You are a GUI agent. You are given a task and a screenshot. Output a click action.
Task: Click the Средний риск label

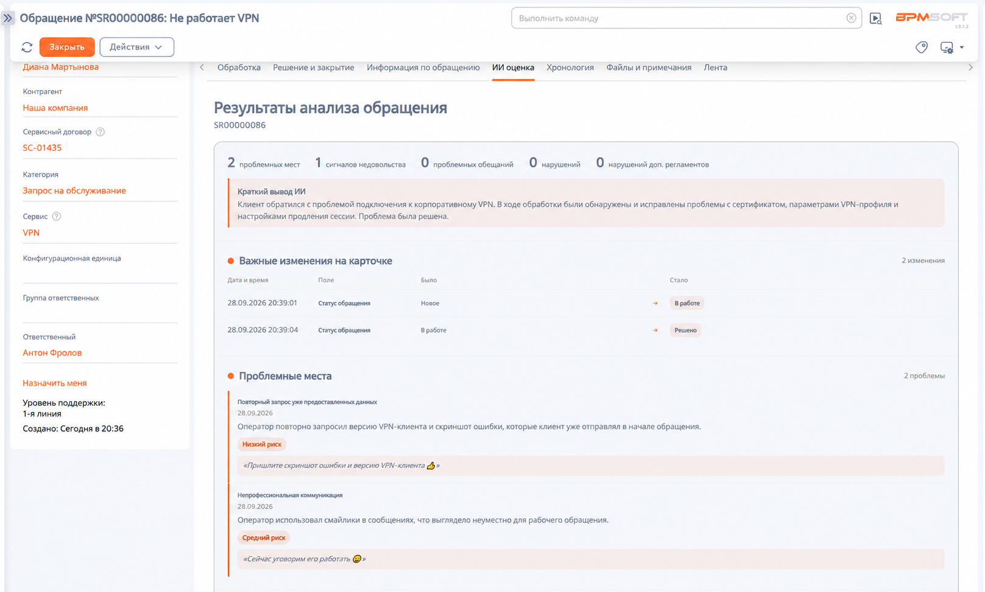[x=264, y=538]
